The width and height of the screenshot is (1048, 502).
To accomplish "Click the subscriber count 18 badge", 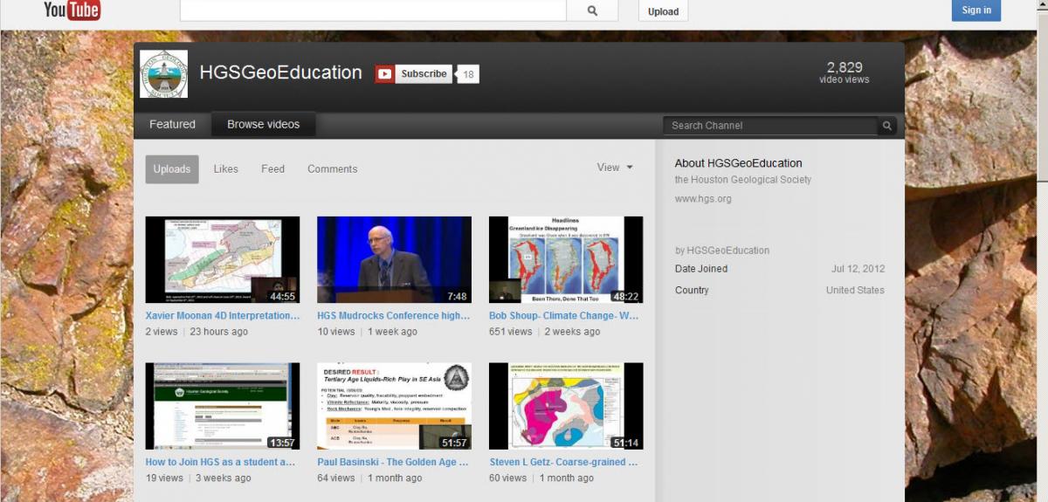I will click(468, 74).
